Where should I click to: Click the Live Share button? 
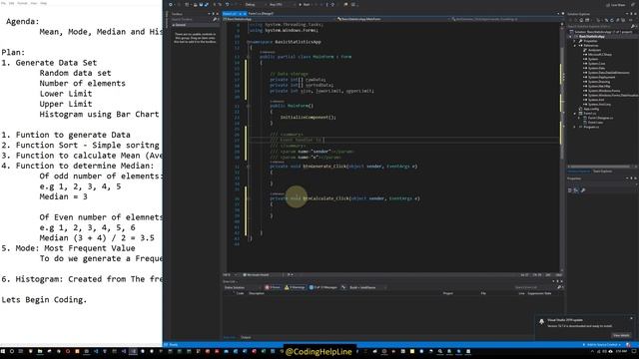(616, 5)
